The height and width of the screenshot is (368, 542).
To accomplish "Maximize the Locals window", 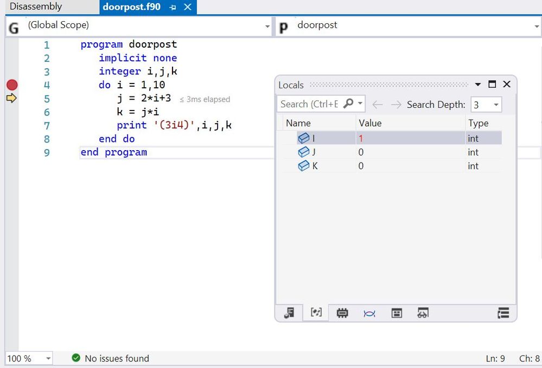I will pos(492,84).
